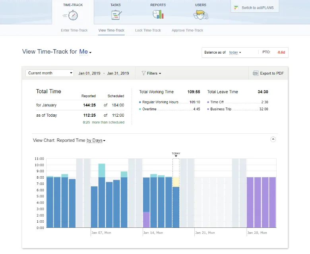Click the tallest overtime bar in Jan 07 week
310x254 pixels.
(x=102, y=170)
